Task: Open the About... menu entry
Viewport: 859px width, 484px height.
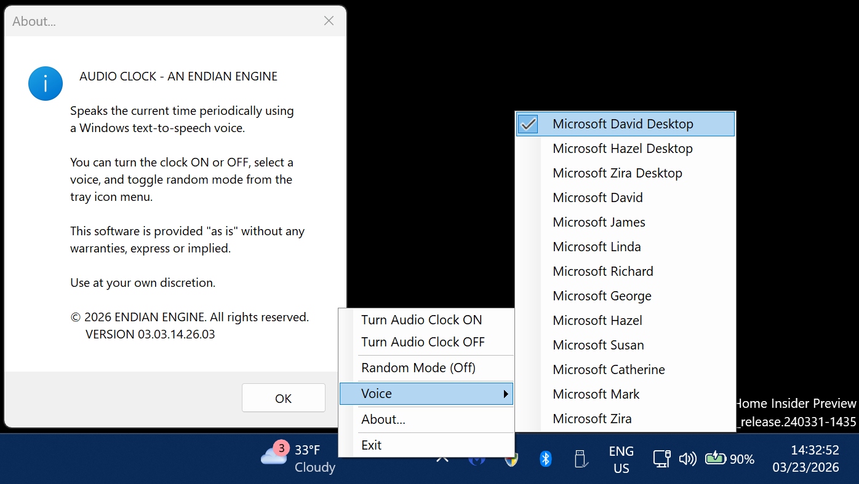Action: tap(426, 420)
